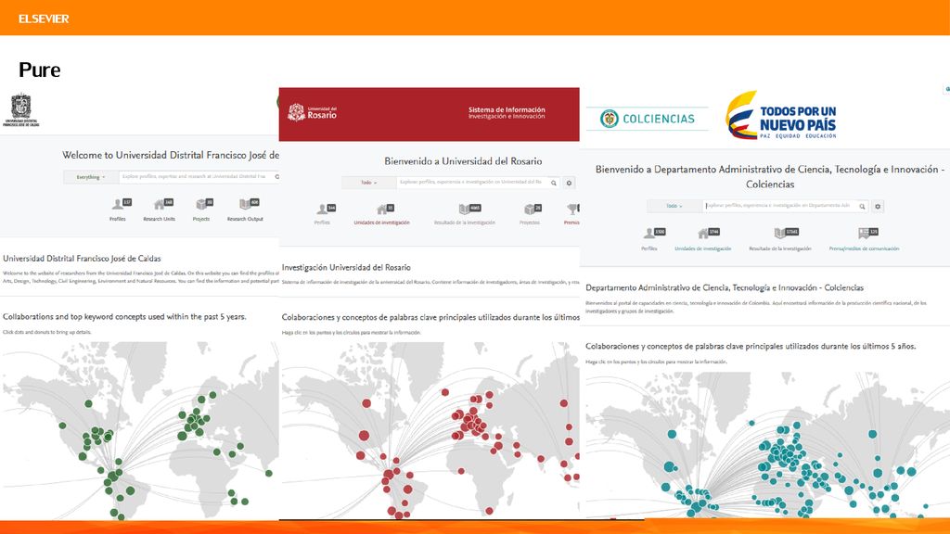Click Welcome to Universidad Distrital heading
The width and height of the screenshot is (950, 534).
tap(171, 155)
